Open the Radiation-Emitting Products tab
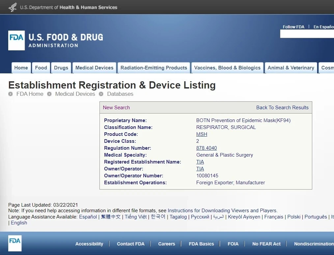334x255 pixels. click(154, 68)
